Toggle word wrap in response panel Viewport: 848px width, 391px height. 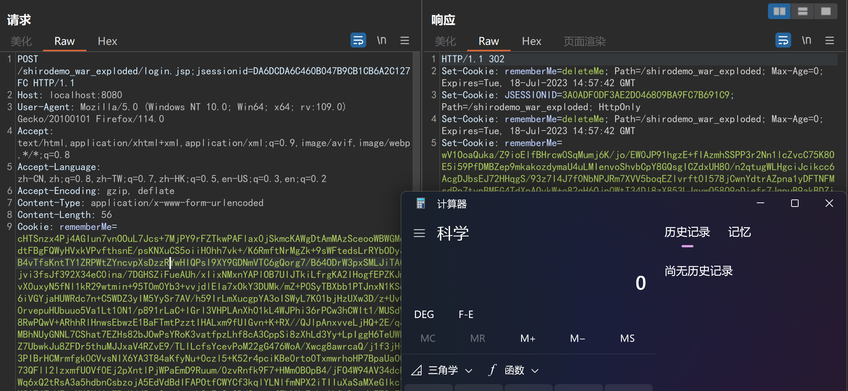point(783,40)
